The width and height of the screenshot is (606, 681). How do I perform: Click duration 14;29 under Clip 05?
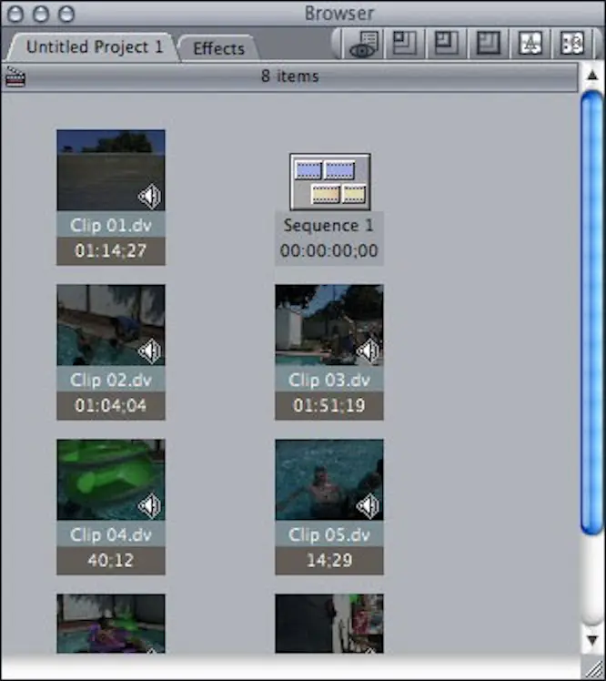(329, 560)
